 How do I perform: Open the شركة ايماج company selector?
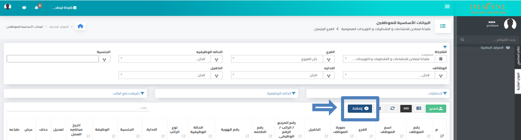[64, 8]
